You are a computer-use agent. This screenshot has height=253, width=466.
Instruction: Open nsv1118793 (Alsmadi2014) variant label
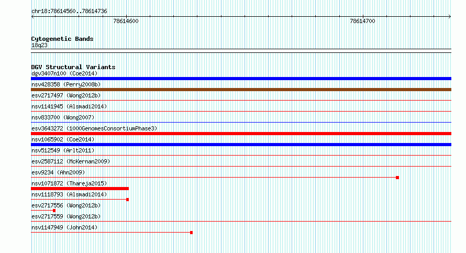pyautogui.click(x=69, y=194)
